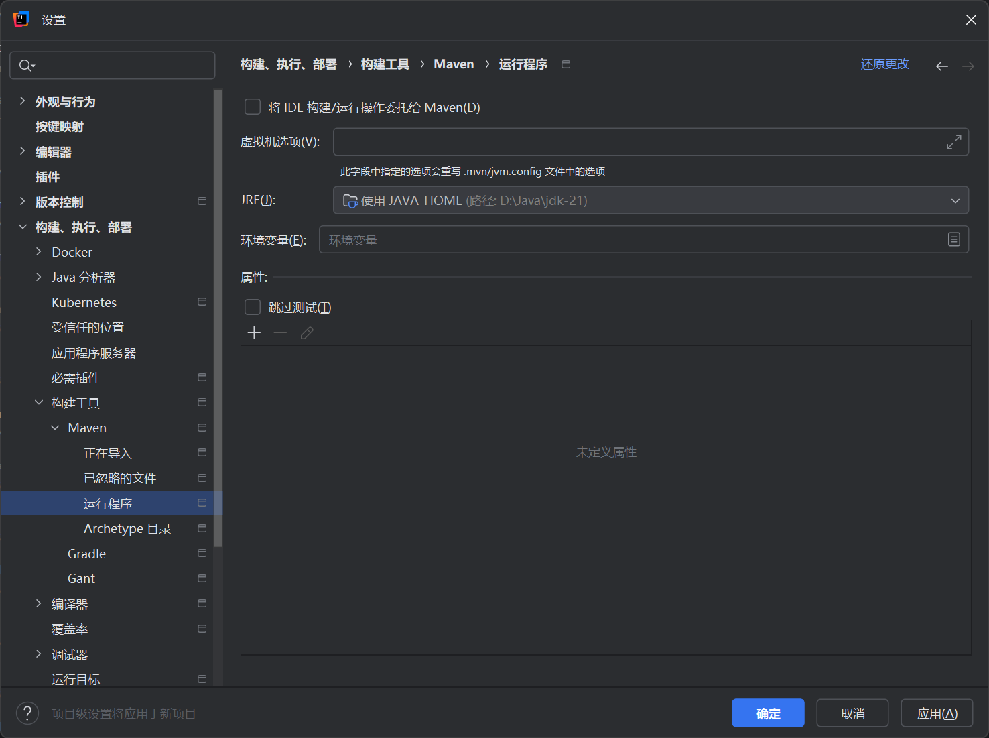989x738 pixels.
Task: Click project-level icon beside 构建工具 row
Action: pos(202,402)
